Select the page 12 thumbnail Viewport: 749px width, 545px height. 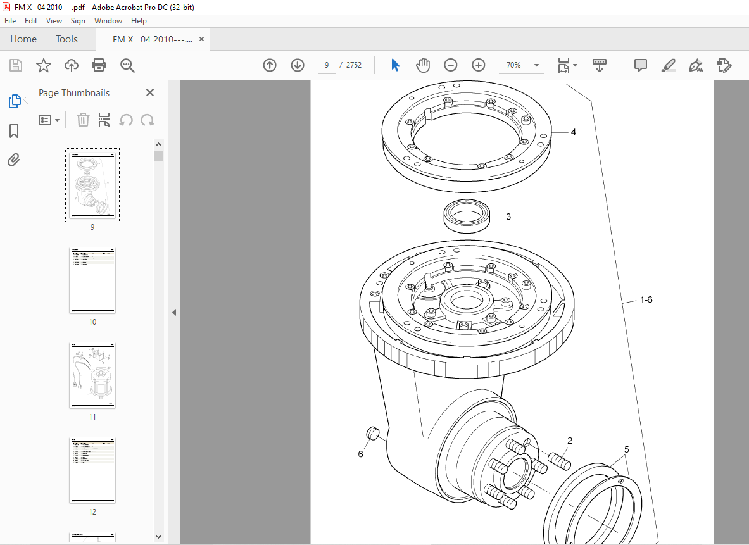click(92, 470)
